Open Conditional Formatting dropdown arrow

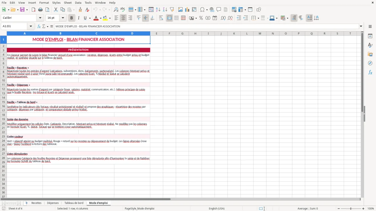(287, 18)
